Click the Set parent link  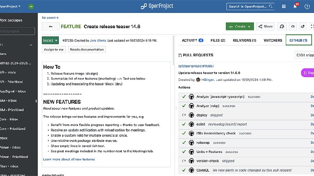pyautogui.click(x=50, y=18)
